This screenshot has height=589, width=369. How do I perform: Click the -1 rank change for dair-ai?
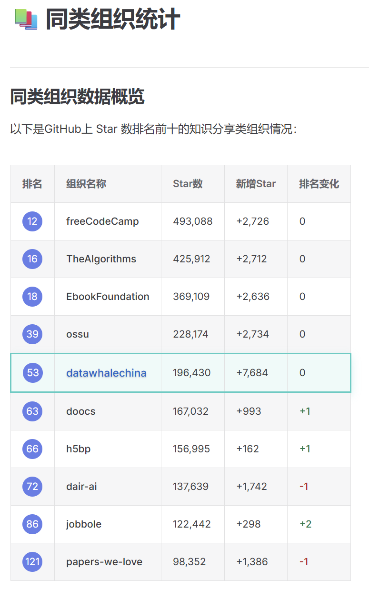(304, 487)
